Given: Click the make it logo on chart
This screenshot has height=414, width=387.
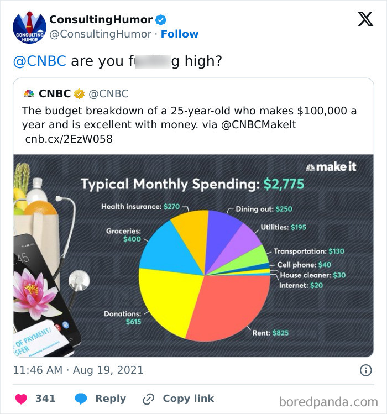Looking at the screenshot, I should [331, 166].
